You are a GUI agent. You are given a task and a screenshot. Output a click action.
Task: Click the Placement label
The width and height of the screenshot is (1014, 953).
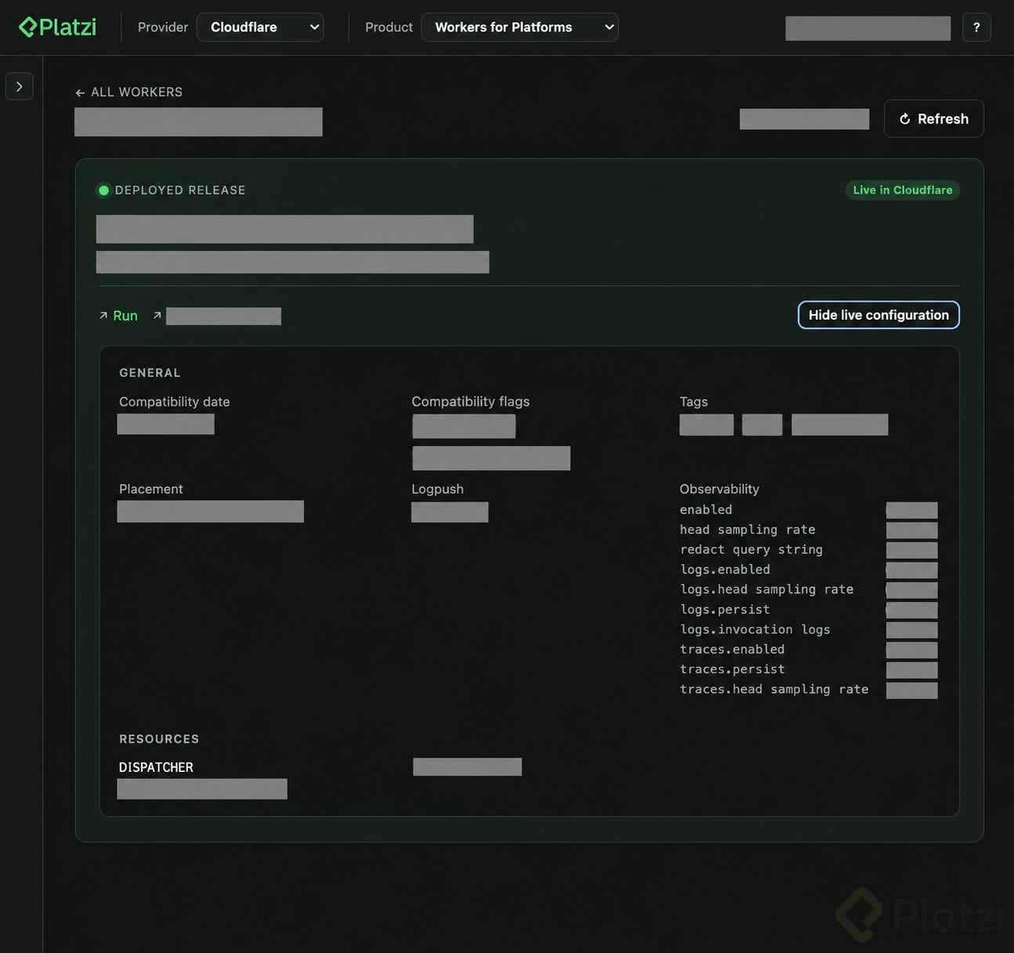click(150, 489)
